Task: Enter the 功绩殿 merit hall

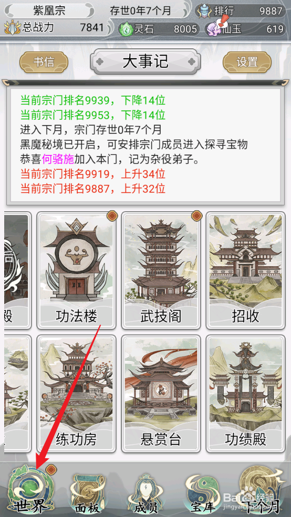Action: 245,394
